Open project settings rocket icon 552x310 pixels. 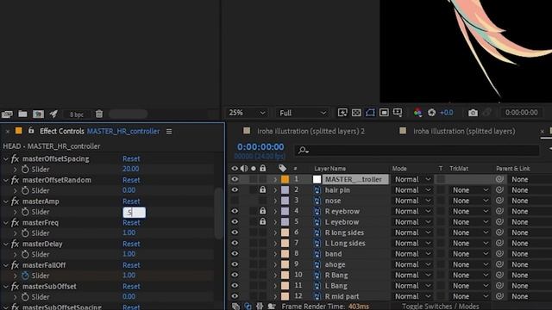[53, 114]
